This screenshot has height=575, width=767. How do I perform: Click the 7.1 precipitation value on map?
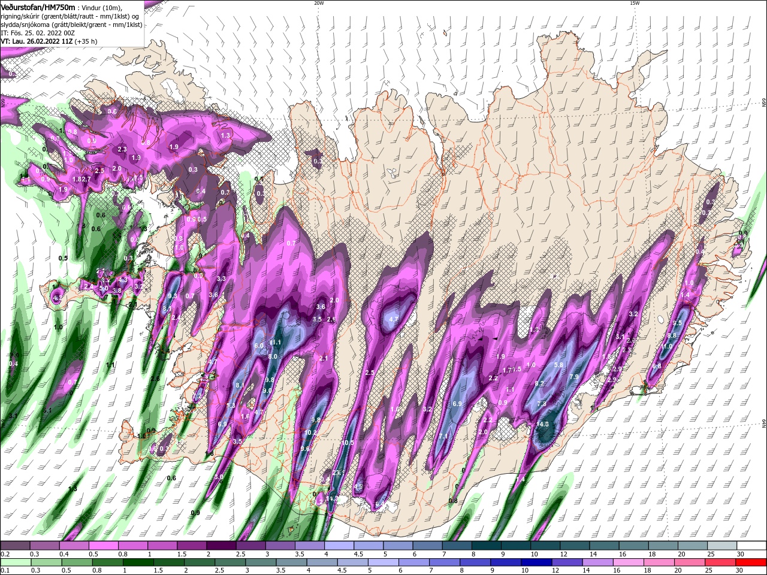(x=443, y=436)
